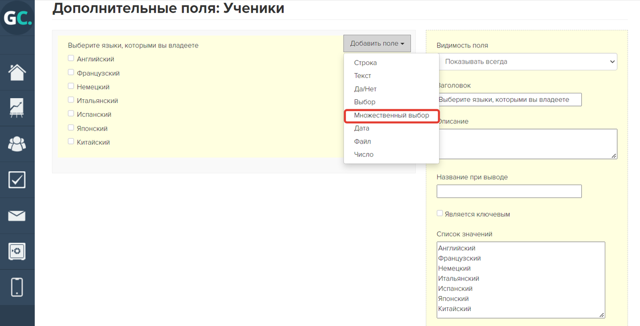Grab the Описание textarea resize handle
This screenshot has width=640, height=326.
[614, 155]
